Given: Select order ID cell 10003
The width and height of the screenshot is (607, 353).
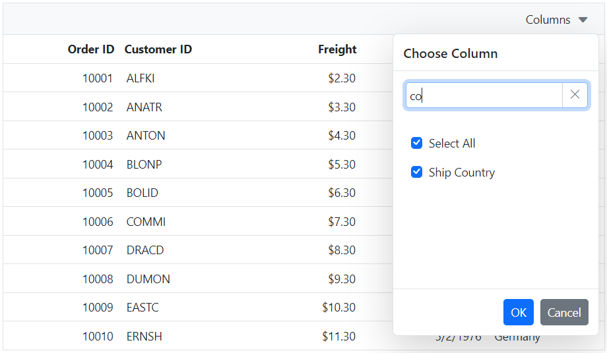Looking at the screenshot, I should [x=98, y=136].
